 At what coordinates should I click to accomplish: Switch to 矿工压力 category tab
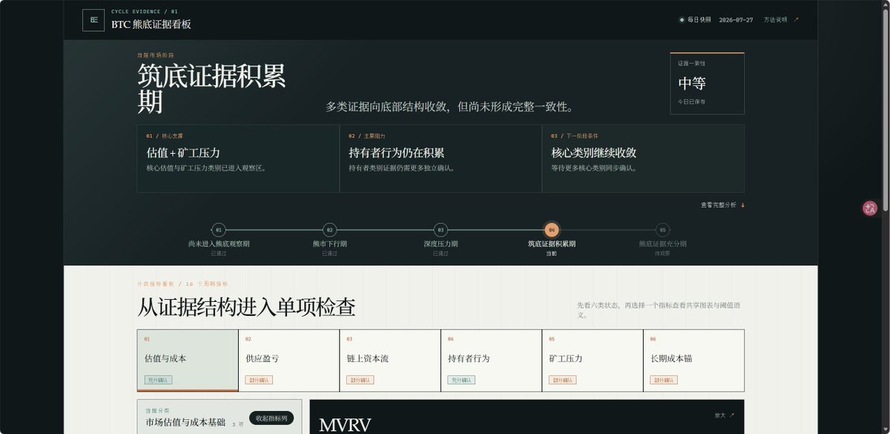pyautogui.click(x=593, y=361)
